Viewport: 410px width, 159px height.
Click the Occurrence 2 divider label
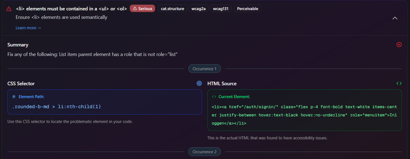204,152
